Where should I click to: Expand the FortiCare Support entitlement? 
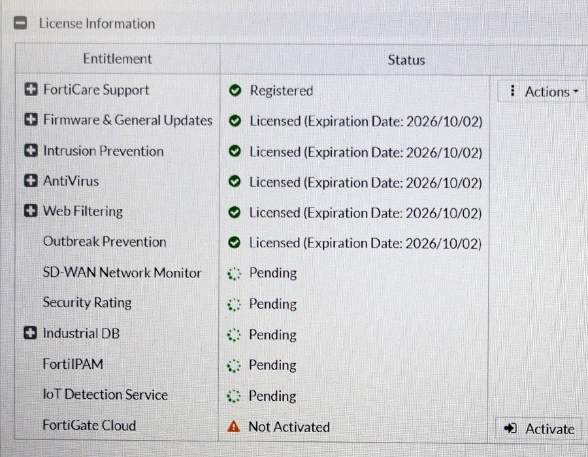coord(31,90)
